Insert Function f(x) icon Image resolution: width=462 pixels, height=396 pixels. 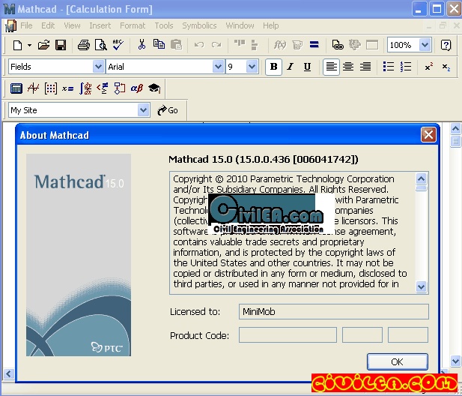click(x=279, y=45)
